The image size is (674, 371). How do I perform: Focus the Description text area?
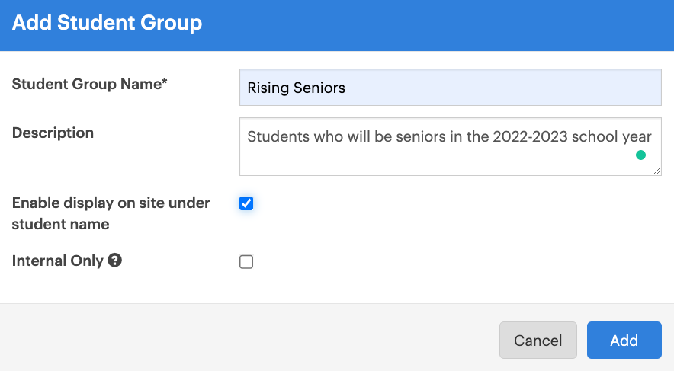point(450,146)
